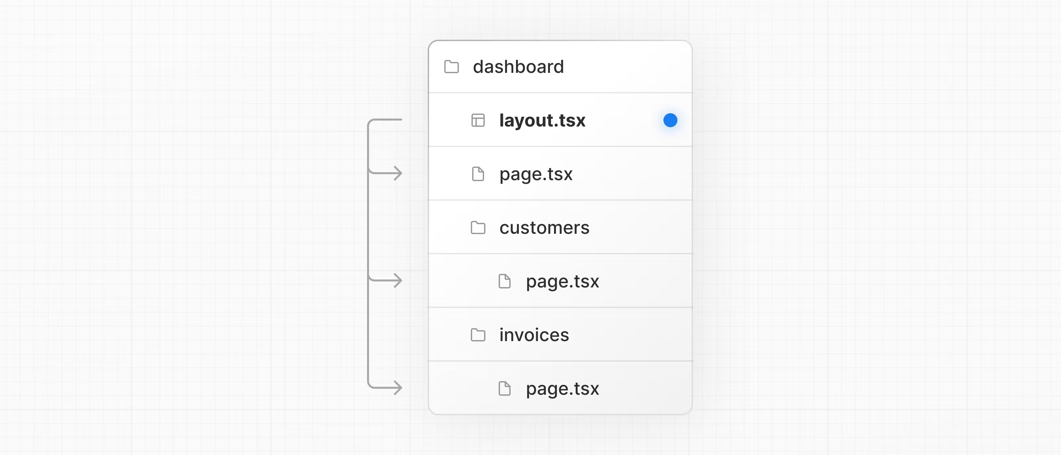
Task: Open the layout.tsx file entry
Action: (x=542, y=121)
